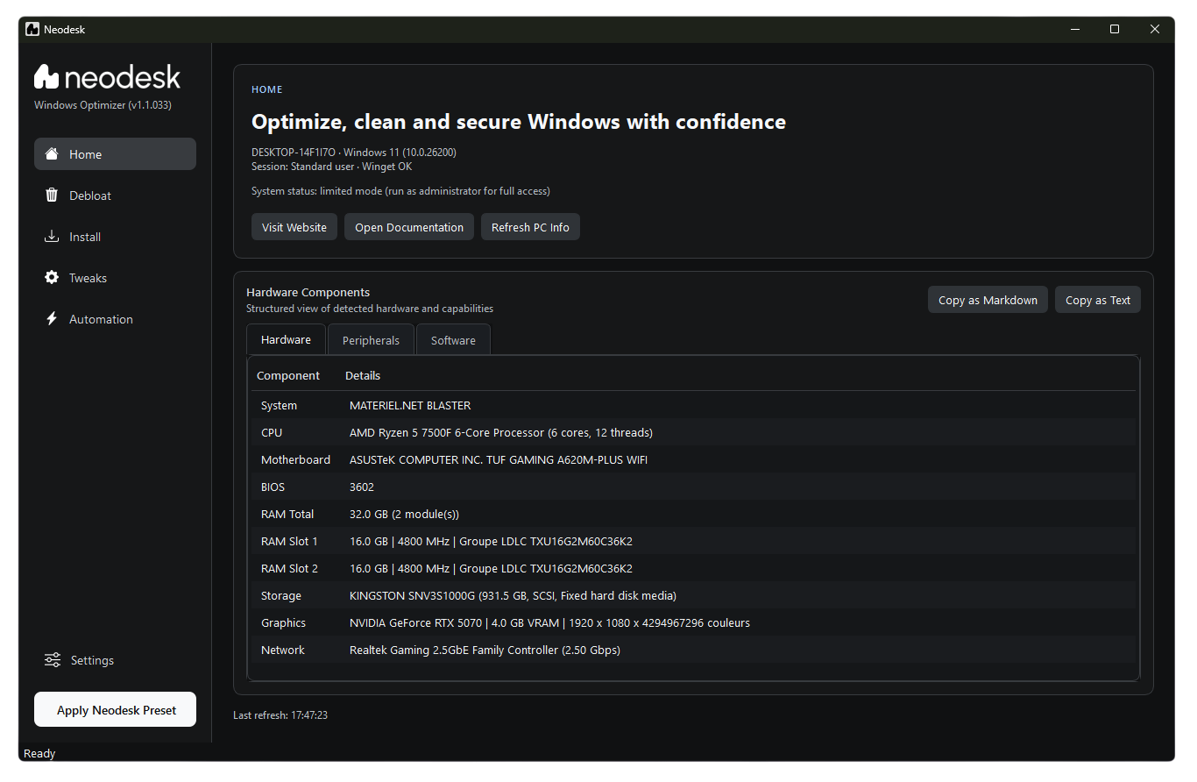The image size is (1197, 782).
Task: Select the Motherboard row label
Action: [x=295, y=460]
